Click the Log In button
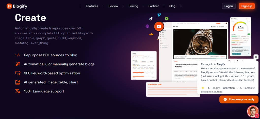This screenshot has width=260, height=119. (229, 6)
